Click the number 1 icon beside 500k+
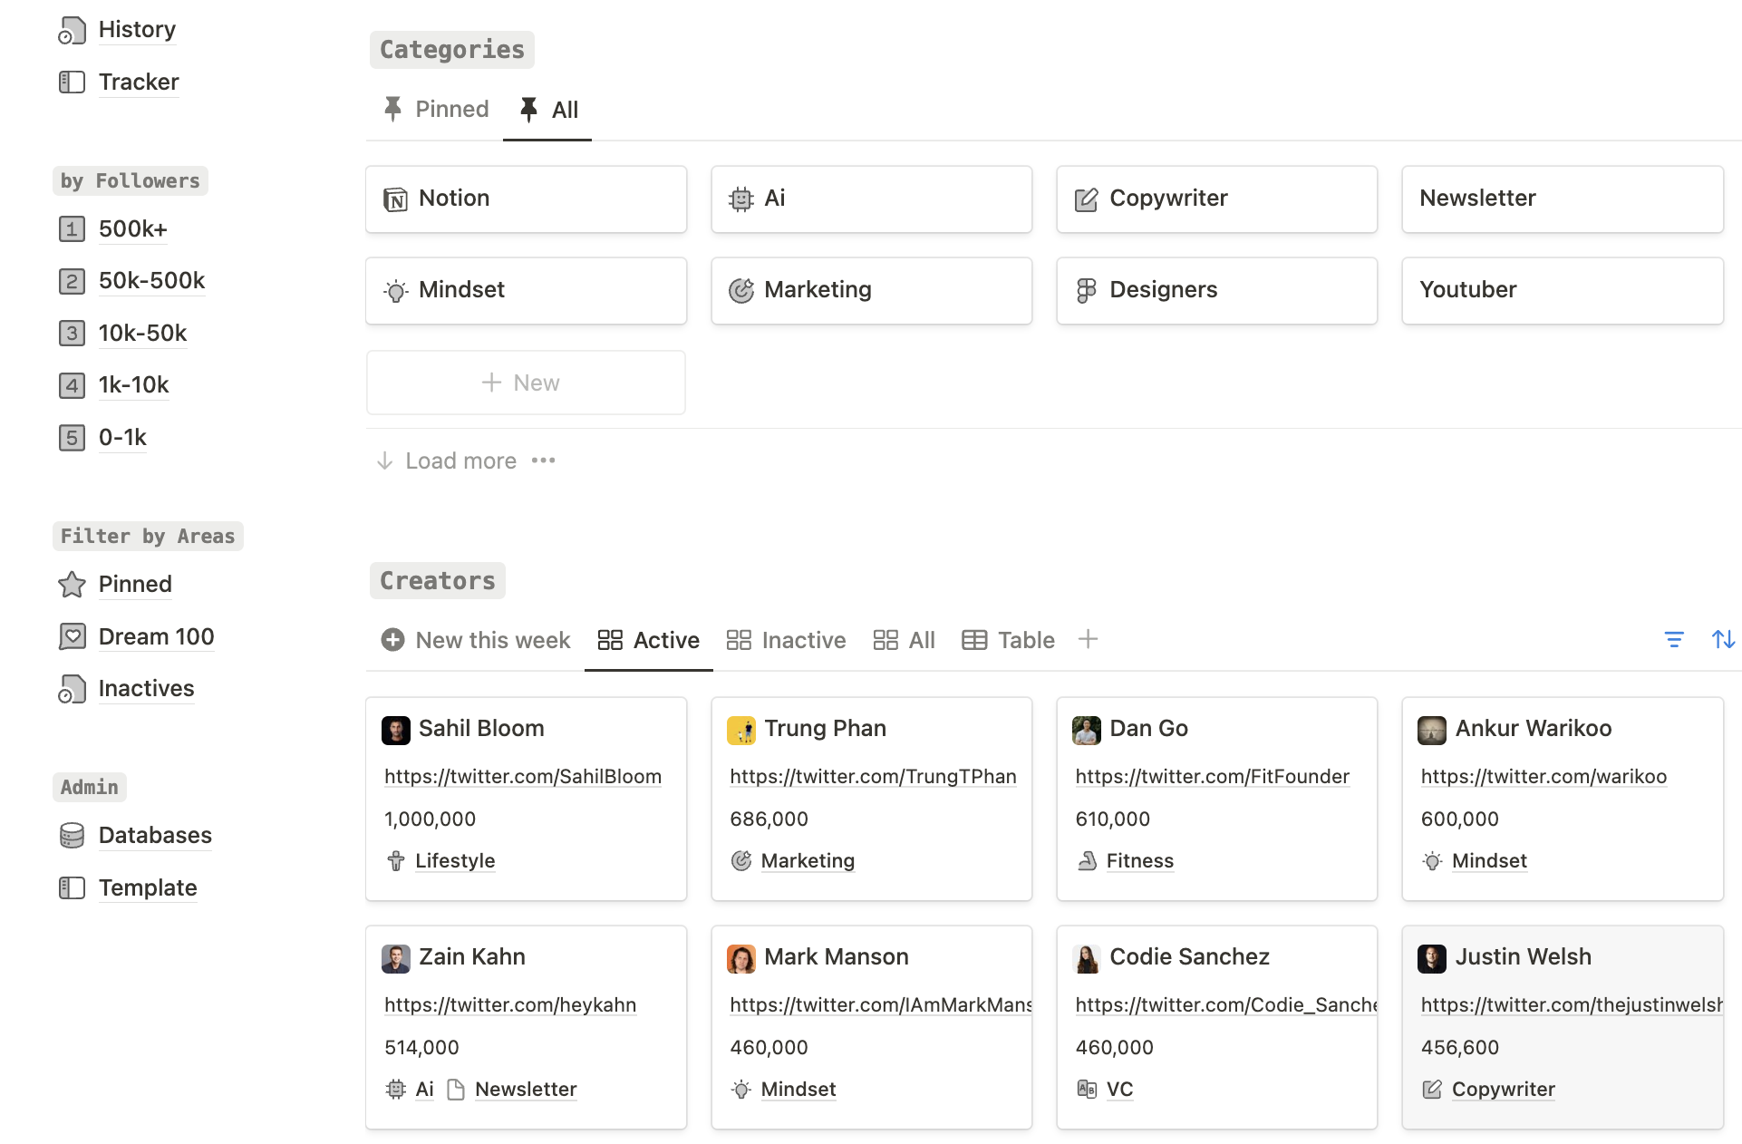This screenshot has height=1144, width=1742. [x=72, y=228]
